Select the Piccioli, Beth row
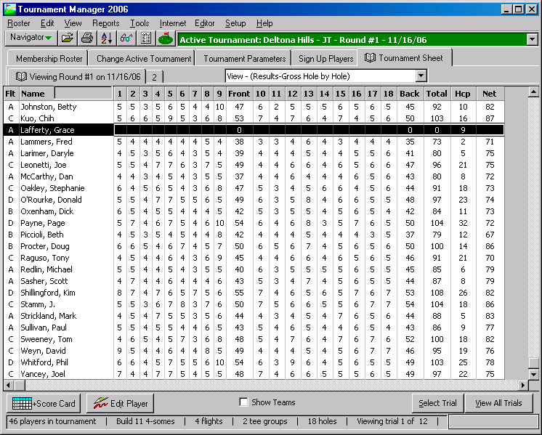This screenshot has width=542, height=435. pos(254,235)
